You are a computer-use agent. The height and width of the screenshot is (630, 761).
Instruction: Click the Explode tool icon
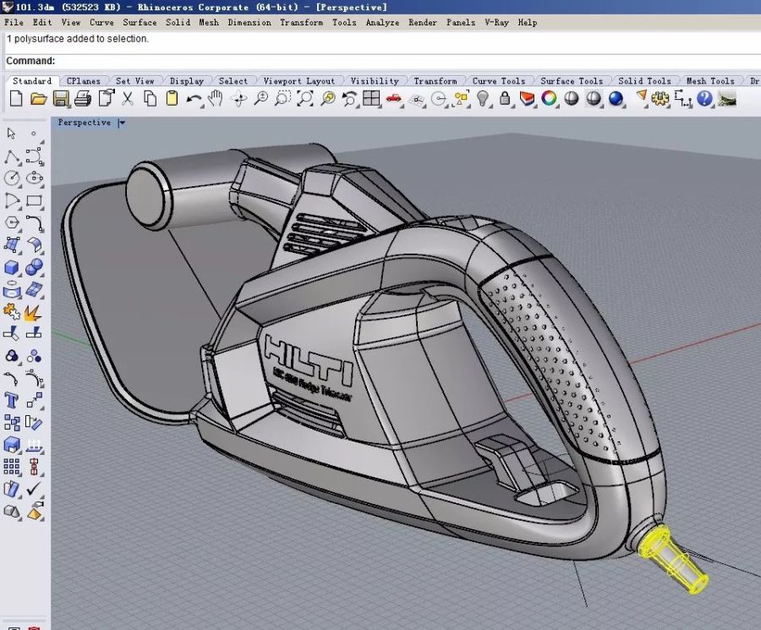pyautogui.click(x=34, y=314)
